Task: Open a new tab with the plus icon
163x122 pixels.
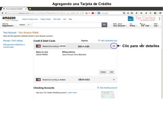Action: point(30,9)
